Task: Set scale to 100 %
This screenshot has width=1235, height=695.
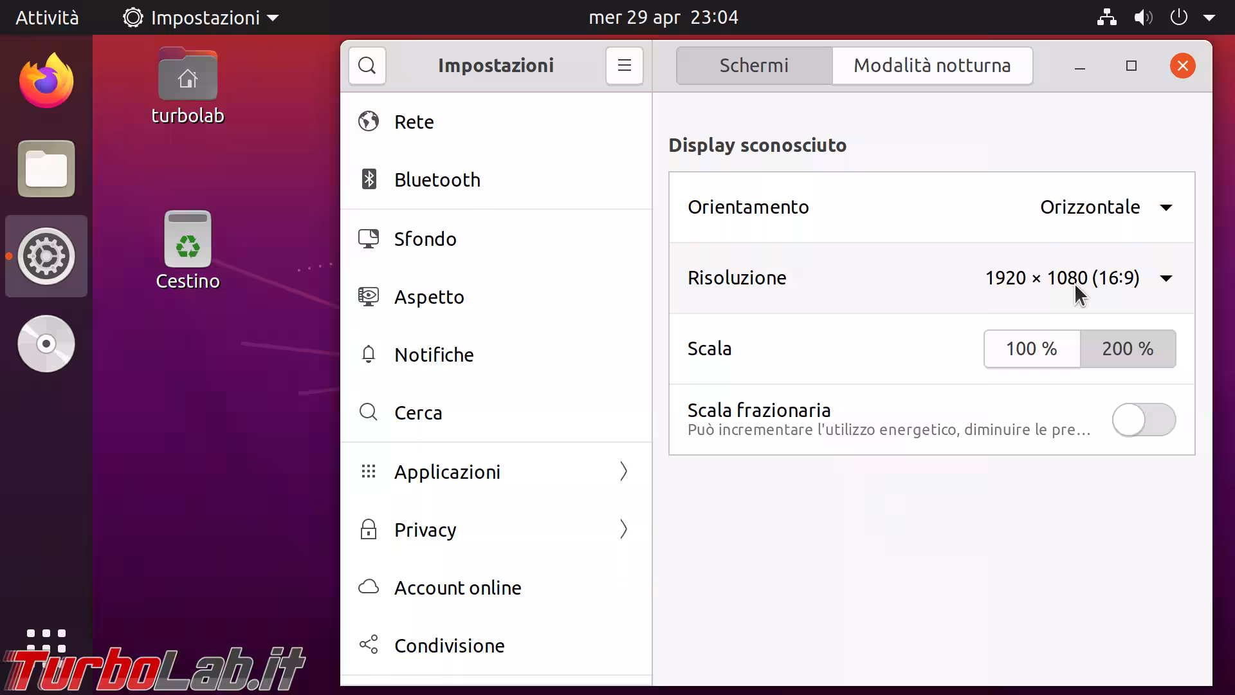Action: click(1032, 349)
